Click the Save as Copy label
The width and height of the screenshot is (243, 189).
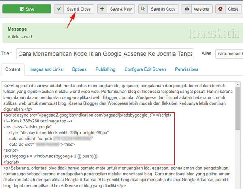click(x=163, y=9)
